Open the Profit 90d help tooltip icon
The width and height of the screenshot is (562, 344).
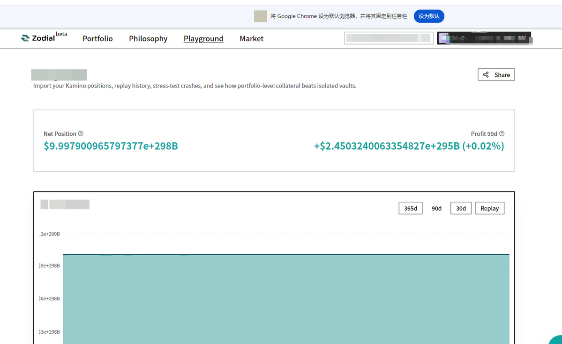click(502, 133)
